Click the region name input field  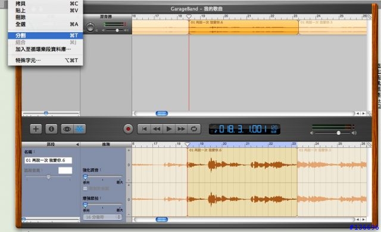click(x=48, y=160)
